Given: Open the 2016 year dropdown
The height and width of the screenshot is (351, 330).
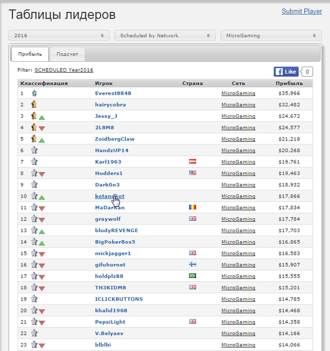Looking at the screenshot, I should (x=59, y=36).
